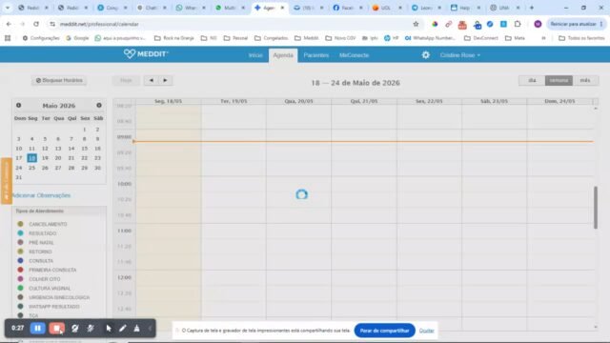Click the PRIMEIRA CONSULTA color dot
Viewport: 610px width, 343px height.
[x=20, y=270]
